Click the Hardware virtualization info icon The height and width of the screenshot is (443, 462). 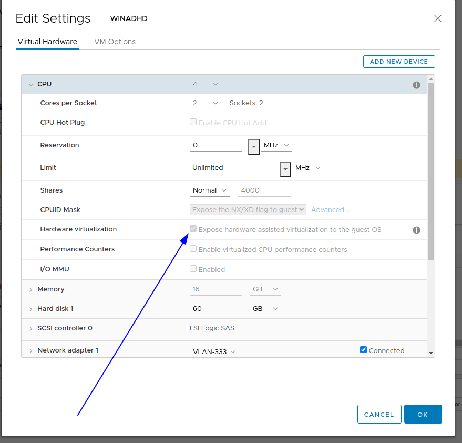click(416, 230)
